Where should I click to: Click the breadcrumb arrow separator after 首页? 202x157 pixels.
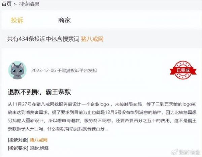coord(15,4)
